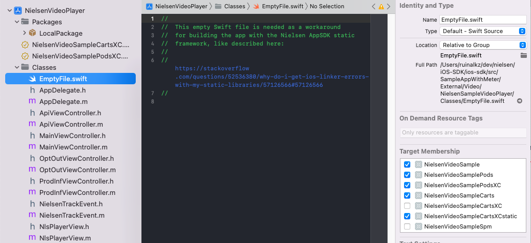The width and height of the screenshot is (531, 243).
Task: Click the Packages folder icon
Action: [x=25, y=22]
